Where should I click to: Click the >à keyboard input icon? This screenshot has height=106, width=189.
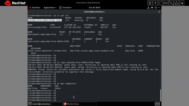(x=182, y=3)
